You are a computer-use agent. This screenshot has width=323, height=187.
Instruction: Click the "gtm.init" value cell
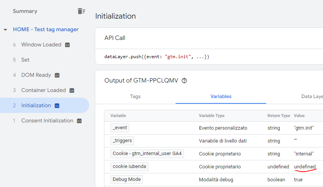click(304, 128)
